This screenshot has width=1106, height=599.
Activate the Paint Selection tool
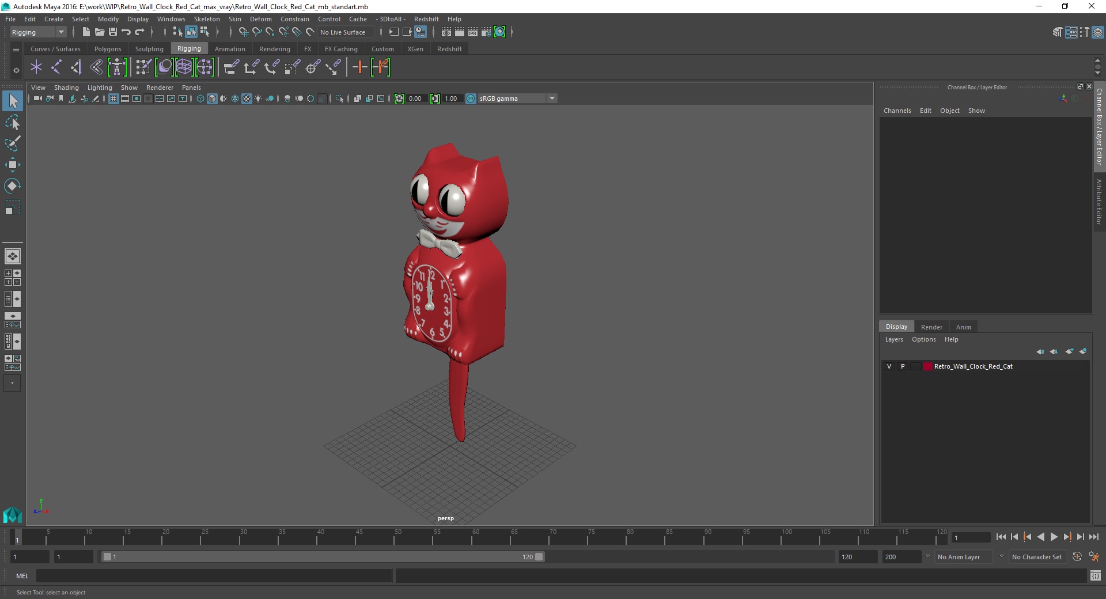point(13,143)
